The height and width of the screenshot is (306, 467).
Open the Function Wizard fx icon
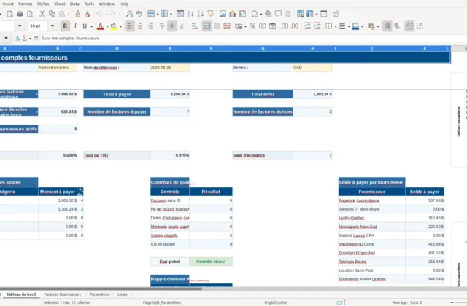click(x=18, y=38)
